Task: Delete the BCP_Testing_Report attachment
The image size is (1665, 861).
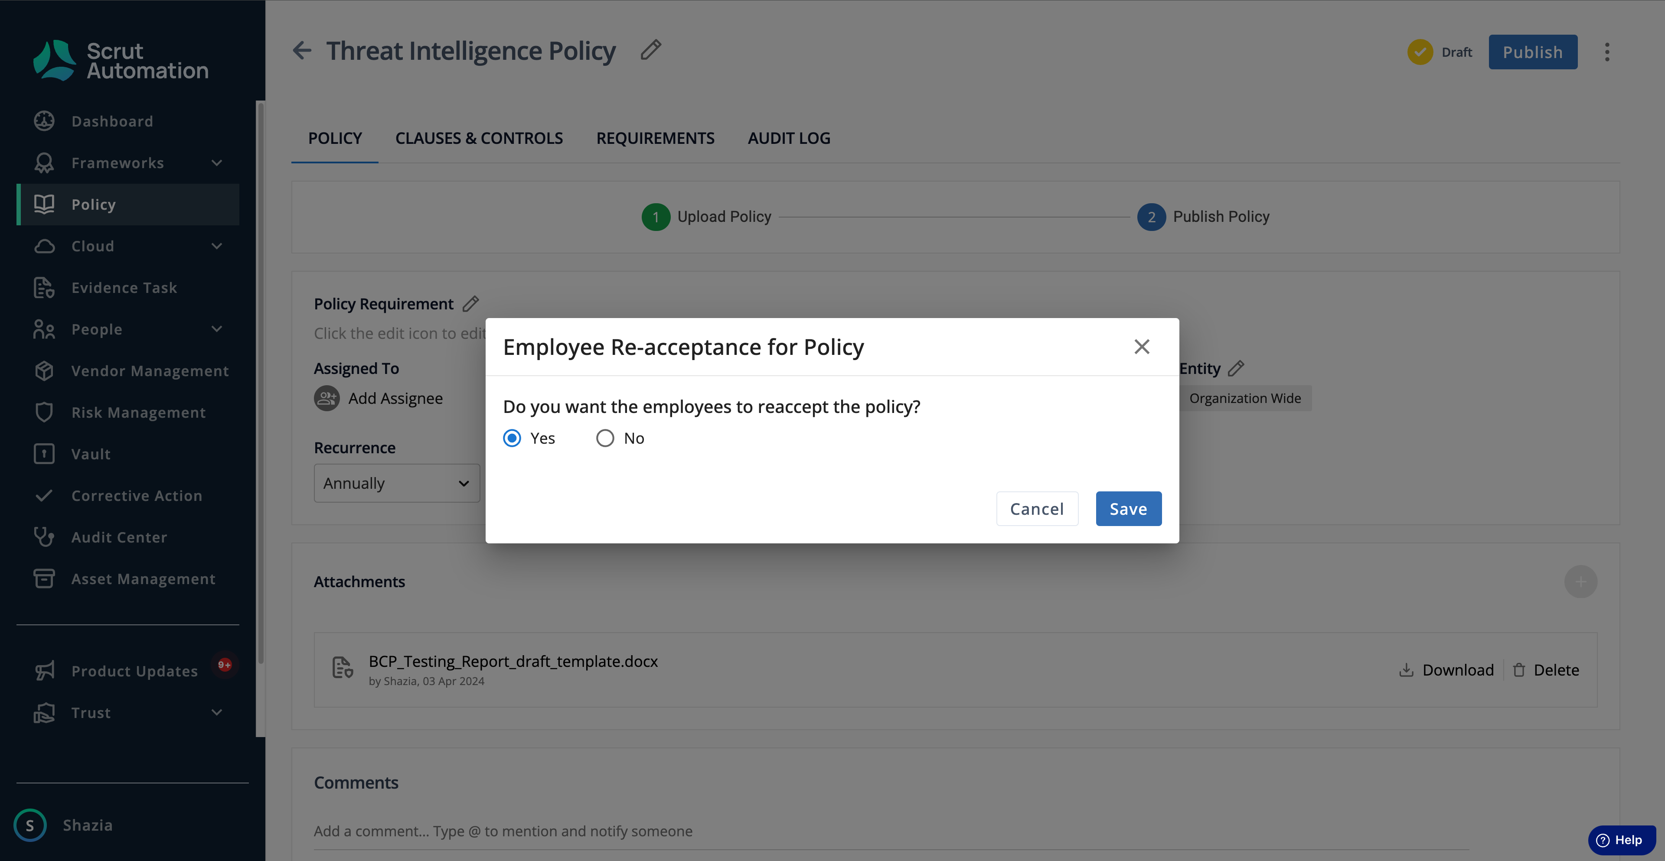Action: 1546,670
